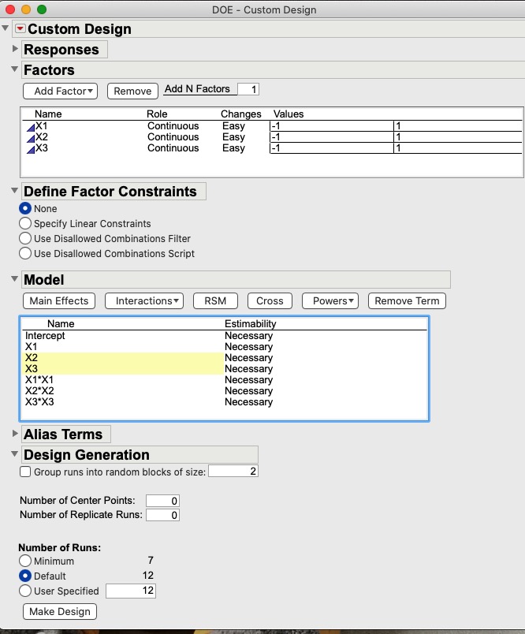Open the Interactions dropdown in Model
The height and width of the screenshot is (634, 525).
(x=143, y=300)
